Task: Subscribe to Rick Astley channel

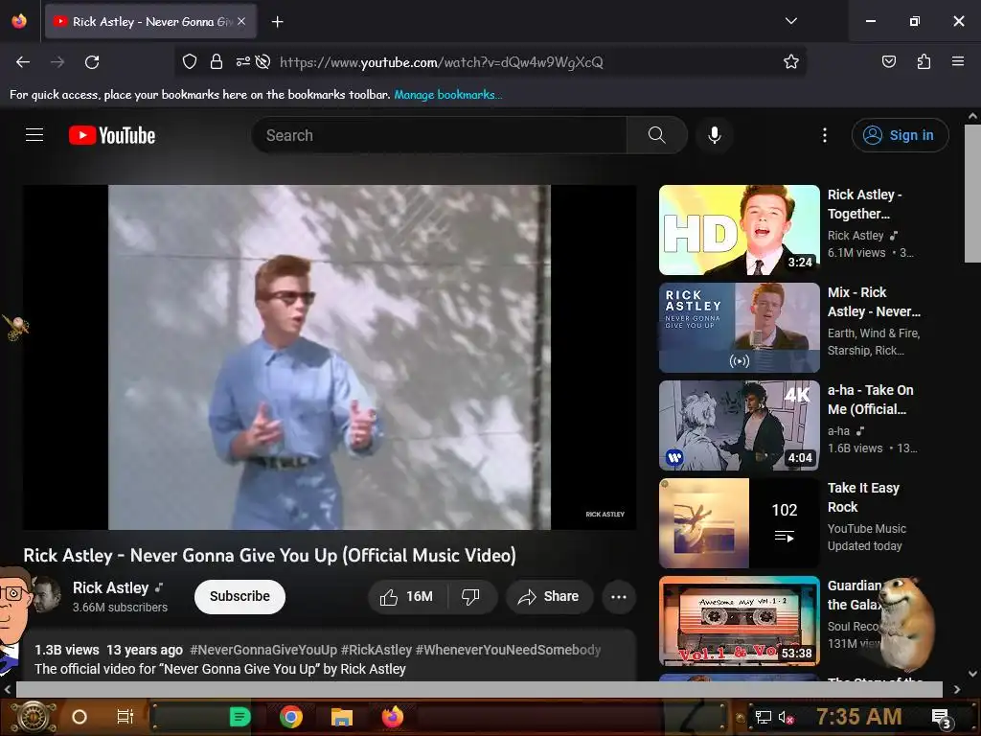Action: 240,596
